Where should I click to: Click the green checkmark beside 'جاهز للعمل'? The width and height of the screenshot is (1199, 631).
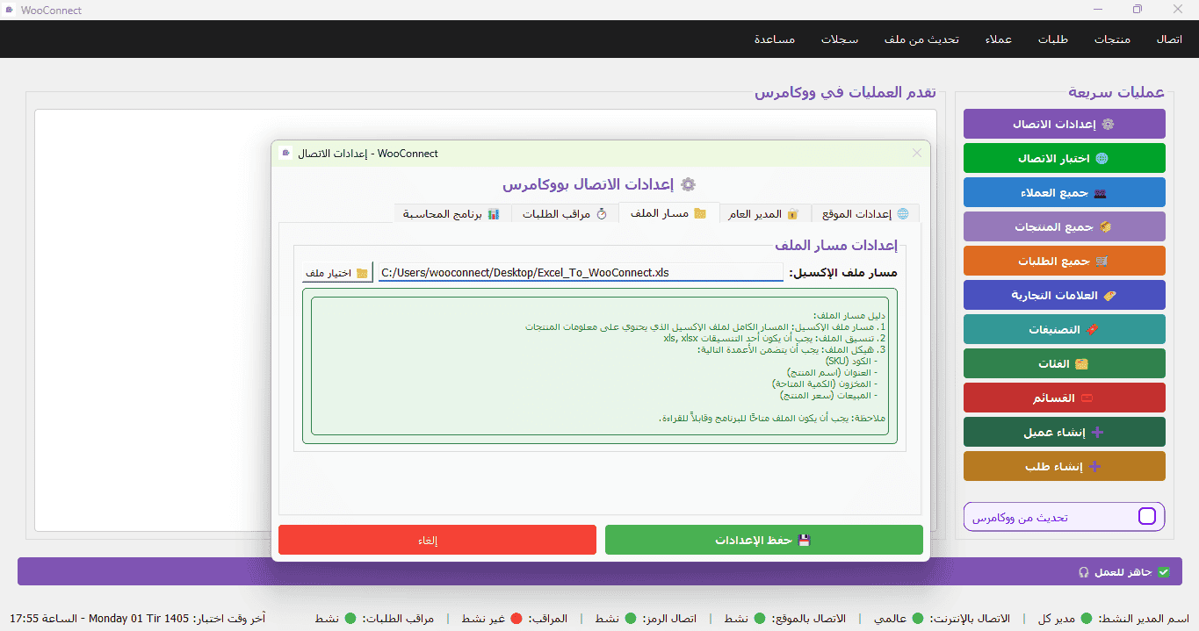pos(1164,572)
